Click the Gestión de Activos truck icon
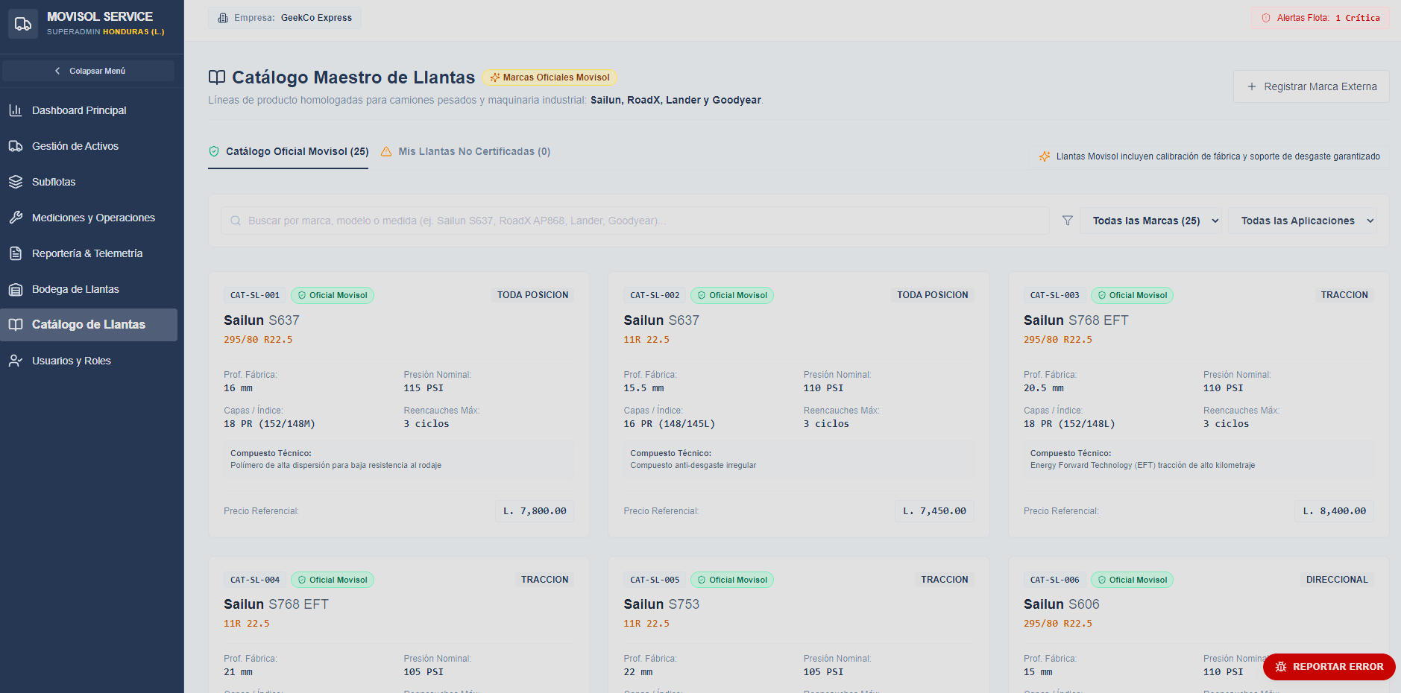 click(x=16, y=146)
